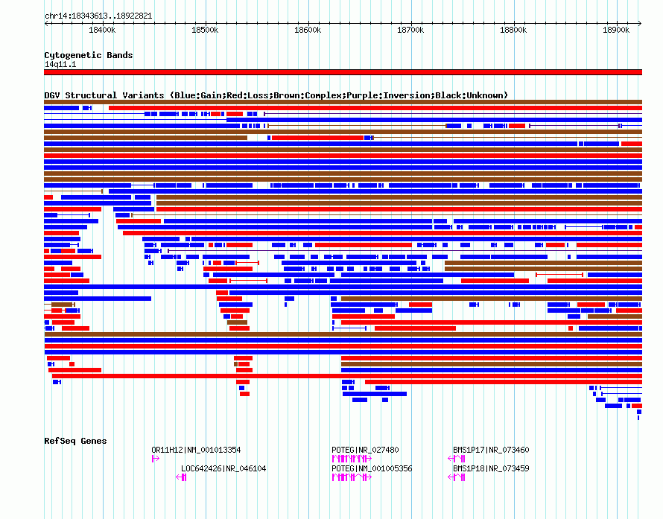Click the POTEG NR_027480 gene glyph

(x=352, y=459)
